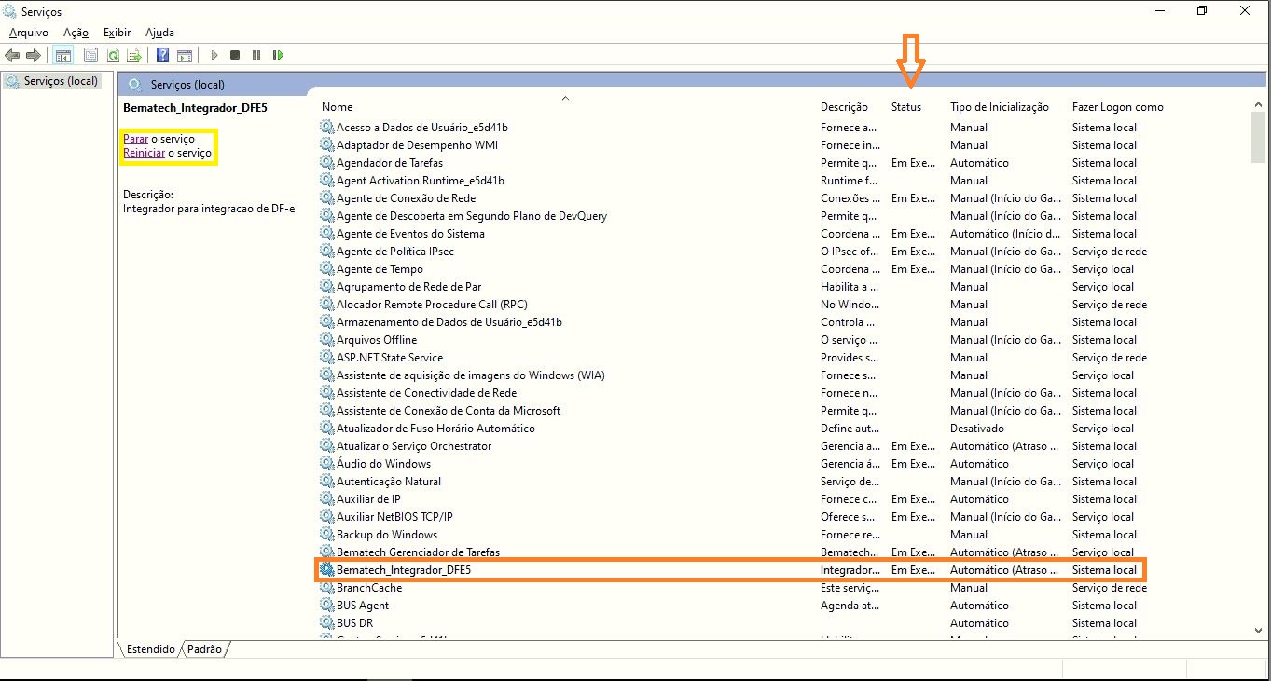The width and height of the screenshot is (1271, 681).
Task: Click the vertical scrollbar thumb of services list
Action: (x=1259, y=137)
